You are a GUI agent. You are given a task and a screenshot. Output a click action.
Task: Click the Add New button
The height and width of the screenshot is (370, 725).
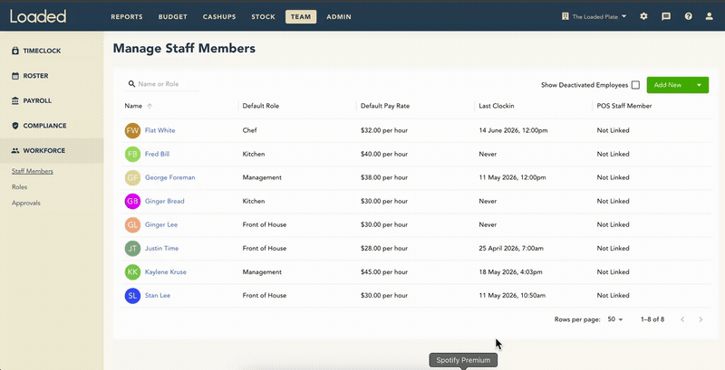tap(668, 85)
